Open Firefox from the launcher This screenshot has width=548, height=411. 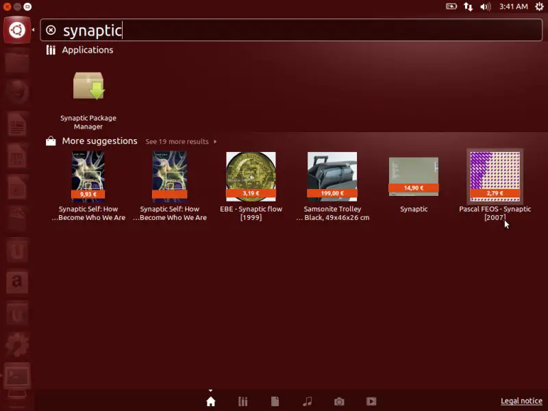tap(16, 92)
